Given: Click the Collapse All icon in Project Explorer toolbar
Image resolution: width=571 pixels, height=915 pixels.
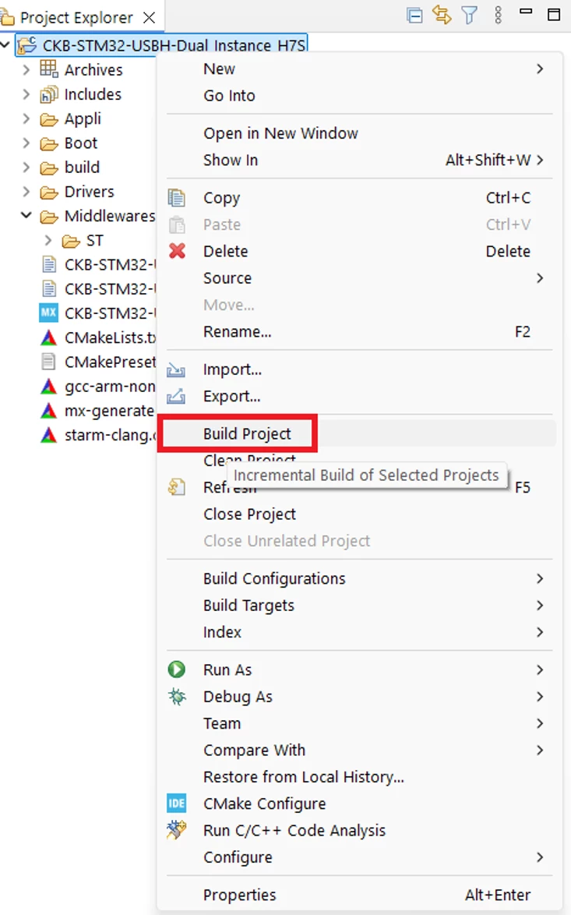Looking at the screenshot, I should click(x=414, y=15).
